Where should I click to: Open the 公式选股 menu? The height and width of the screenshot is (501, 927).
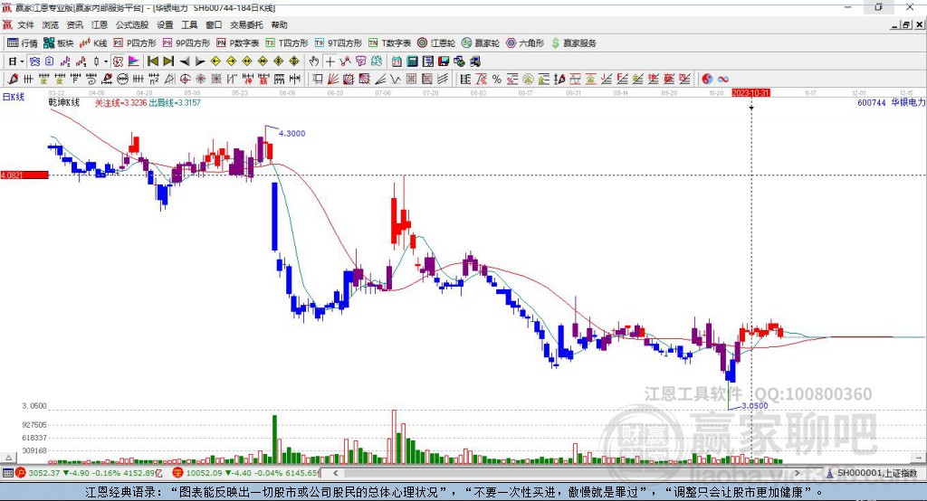pyautogui.click(x=132, y=24)
